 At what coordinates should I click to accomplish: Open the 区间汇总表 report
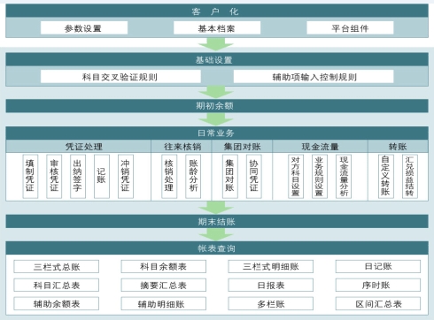(378, 303)
